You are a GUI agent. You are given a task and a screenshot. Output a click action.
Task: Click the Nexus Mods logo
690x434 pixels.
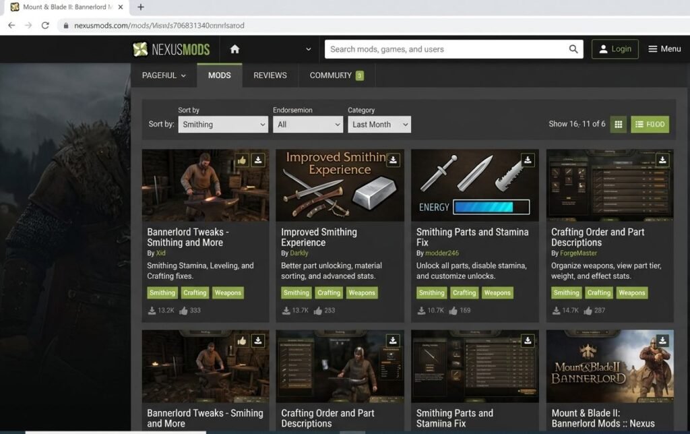click(x=171, y=49)
